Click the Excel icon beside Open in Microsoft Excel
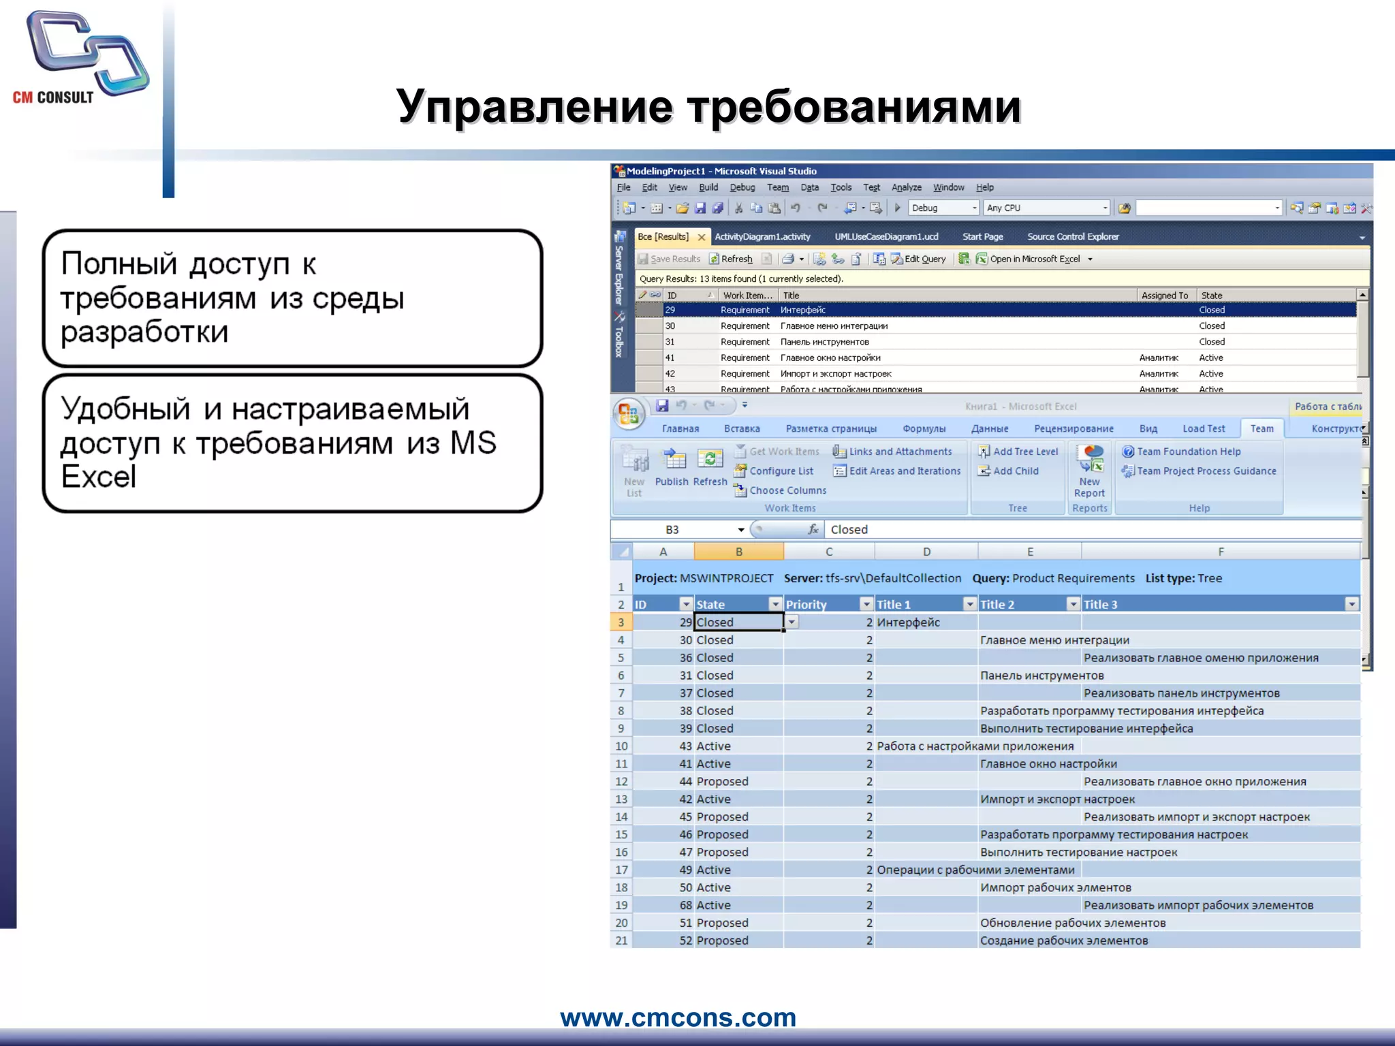This screenshot has height=1046, width=1395. [982, 259]
